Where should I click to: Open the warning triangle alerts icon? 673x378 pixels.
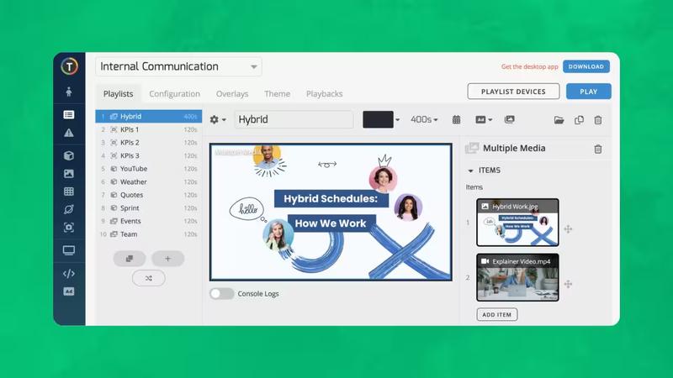(69, 133)
